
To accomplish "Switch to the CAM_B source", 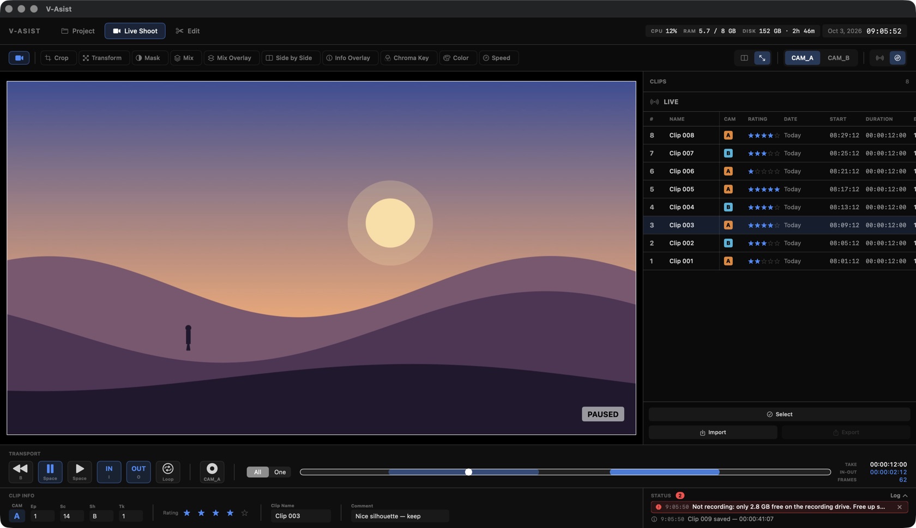I will click(839, 58).
